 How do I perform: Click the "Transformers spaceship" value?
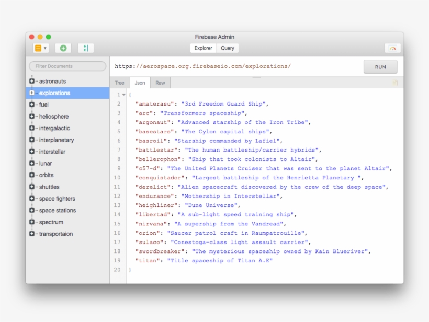202,113
